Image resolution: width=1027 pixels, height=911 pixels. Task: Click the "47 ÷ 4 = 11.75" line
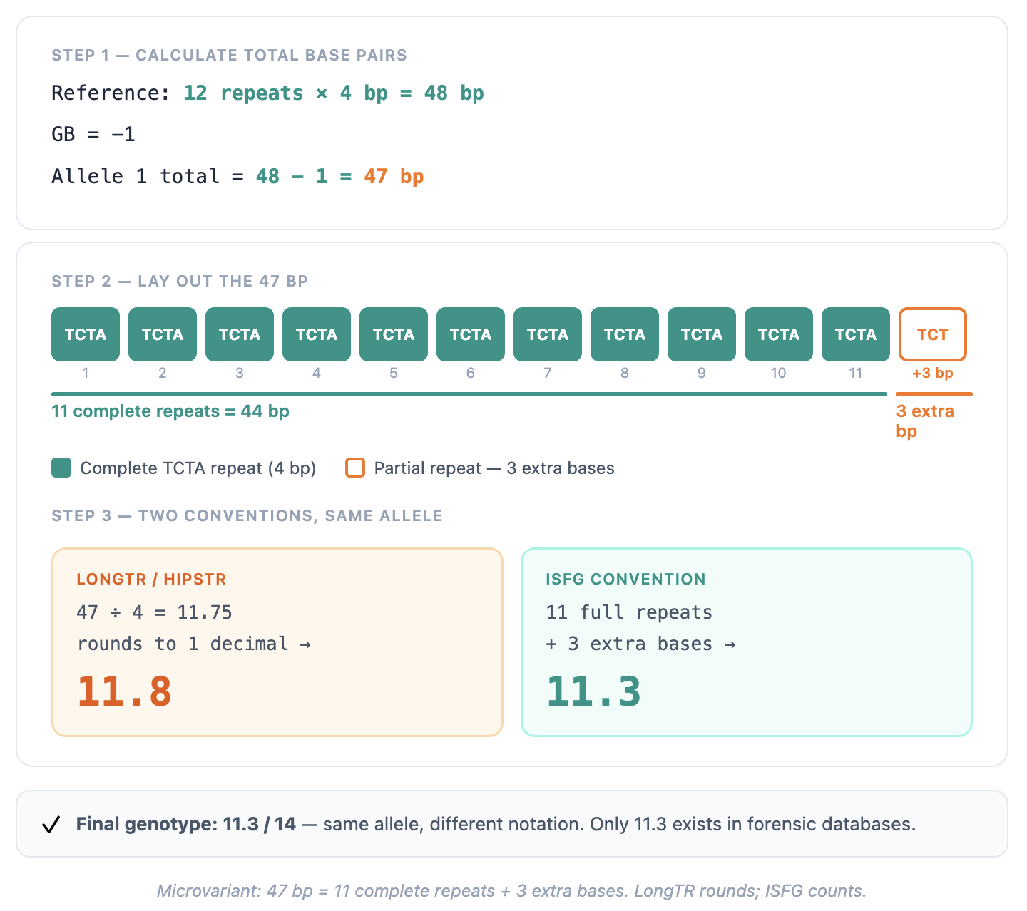pos(154,612)
